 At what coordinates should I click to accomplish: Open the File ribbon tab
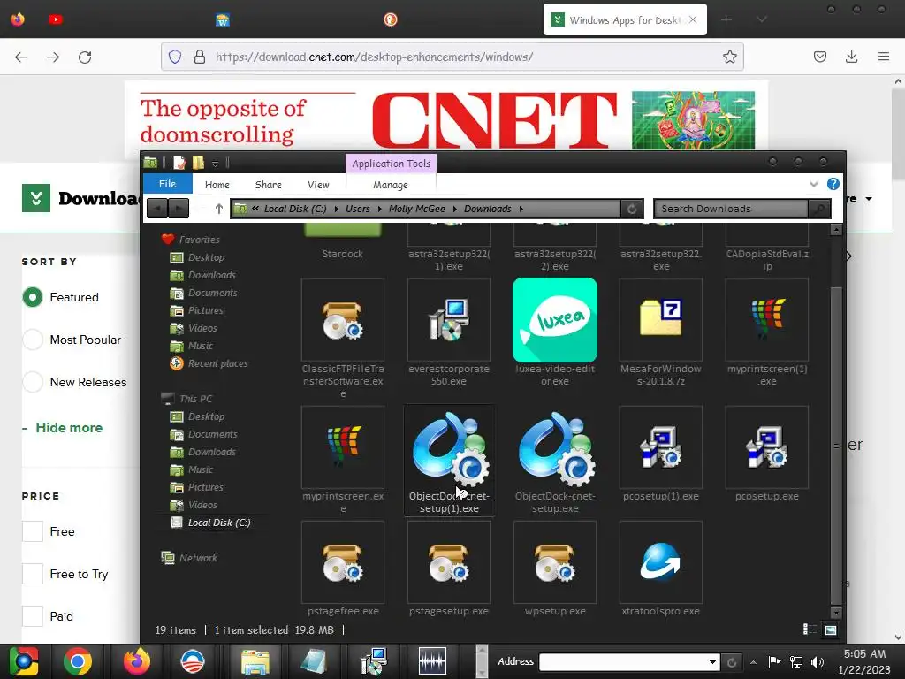click(x=167, y=184)
